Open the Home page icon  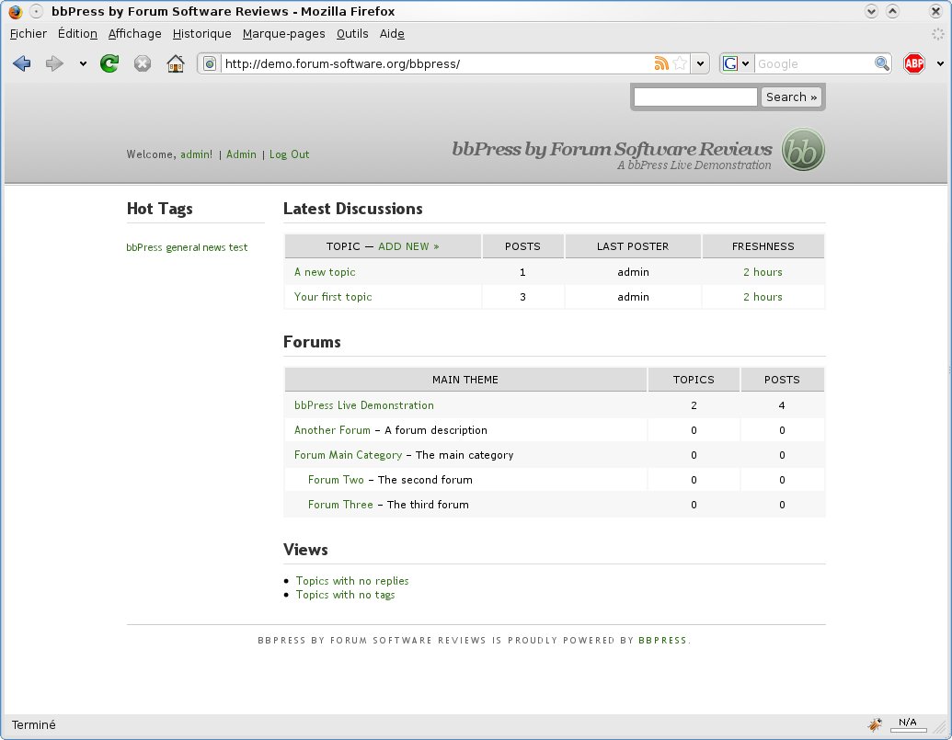(x=176, y=63)
